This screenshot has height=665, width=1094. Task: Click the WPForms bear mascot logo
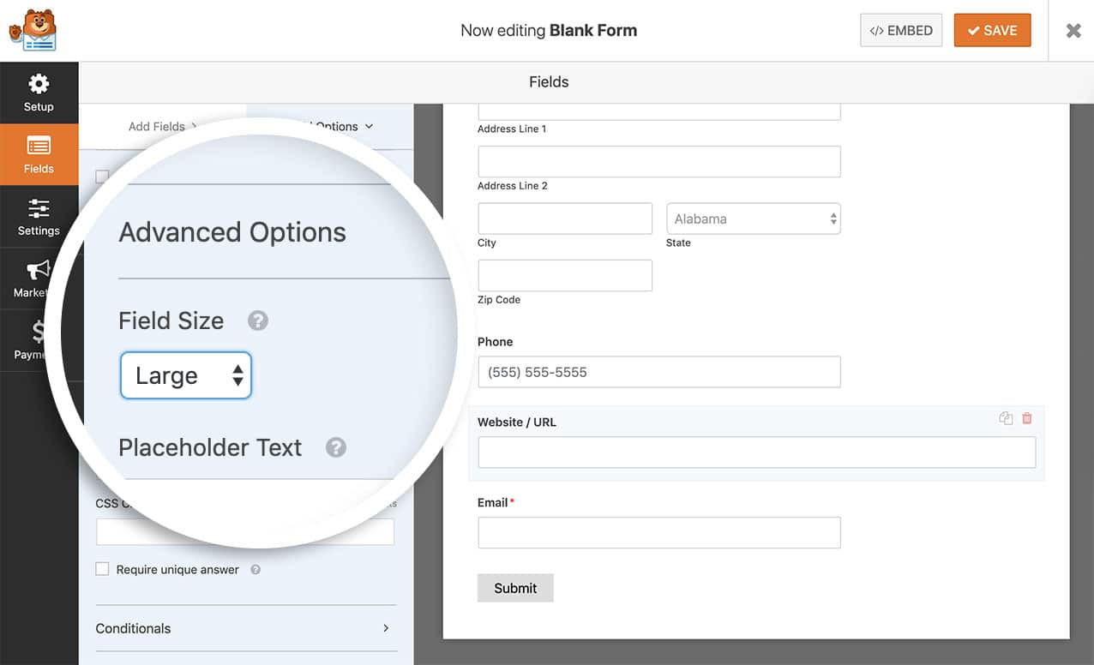[x=33, y=31]
